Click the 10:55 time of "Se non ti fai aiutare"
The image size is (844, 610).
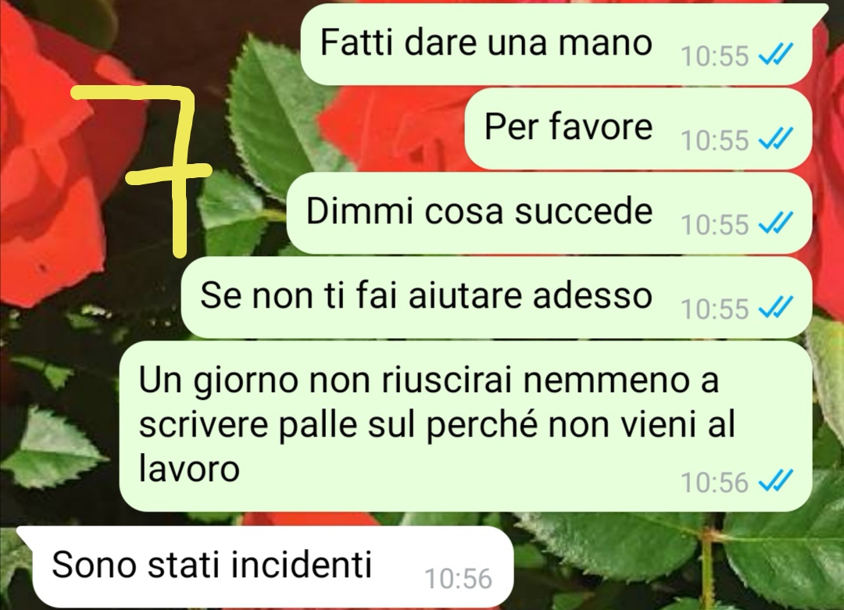click(x=715, y=309)
